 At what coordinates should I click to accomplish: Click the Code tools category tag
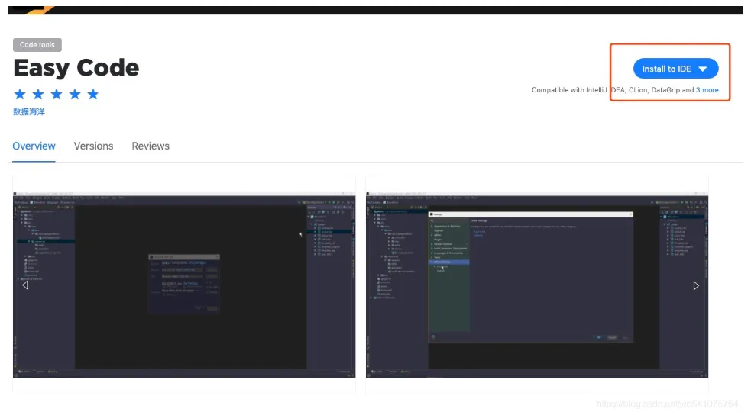37,45
